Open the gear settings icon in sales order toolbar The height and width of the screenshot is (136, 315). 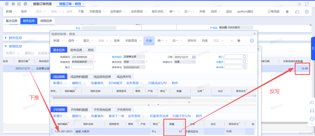pyautogui.click(x=306, y=12)
